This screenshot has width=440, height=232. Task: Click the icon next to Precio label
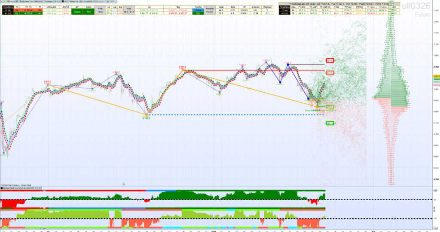[x=17, y=1]
